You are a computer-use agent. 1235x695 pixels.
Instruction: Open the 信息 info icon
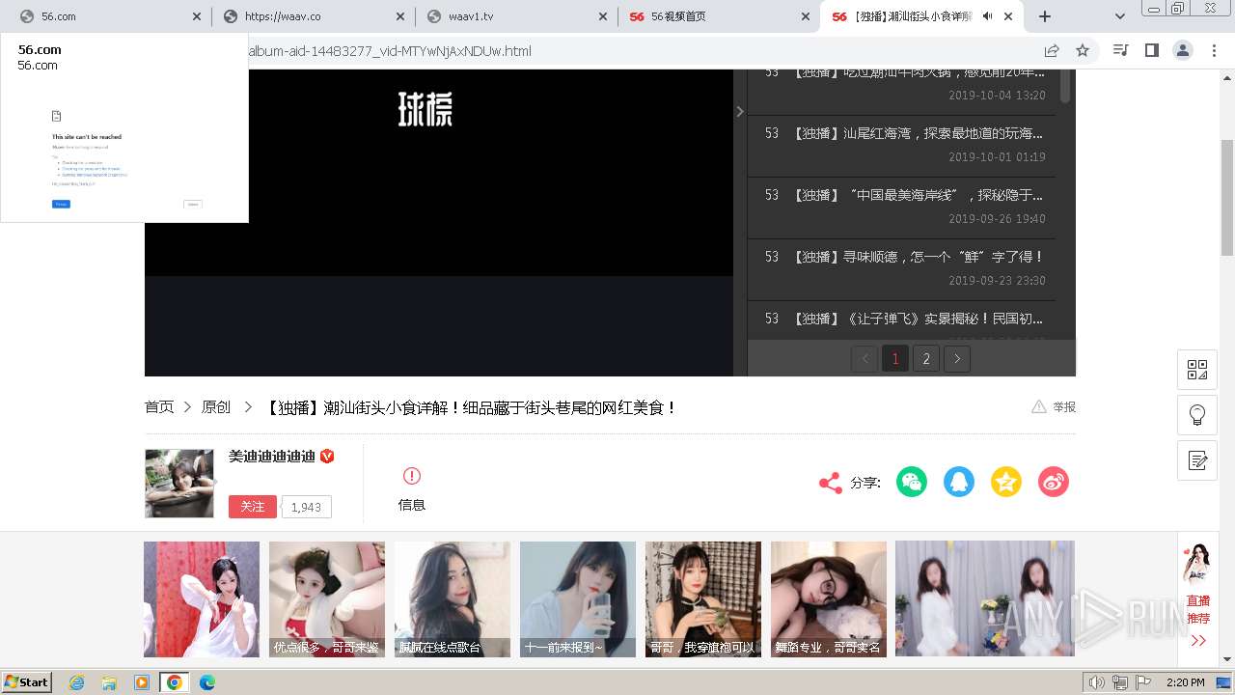(412, 476)
